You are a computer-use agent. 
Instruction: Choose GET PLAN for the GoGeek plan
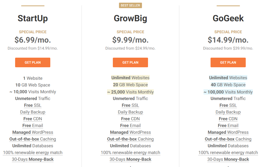[x=228, y=62]
